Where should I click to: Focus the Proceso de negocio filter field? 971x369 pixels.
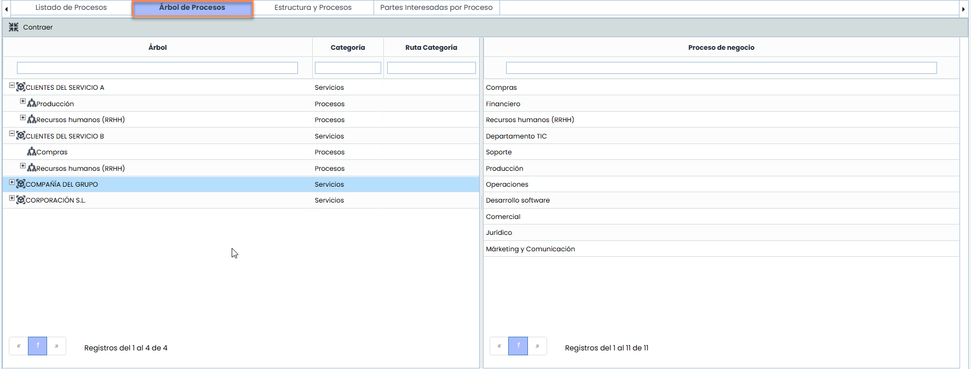[x=721, y=68]
